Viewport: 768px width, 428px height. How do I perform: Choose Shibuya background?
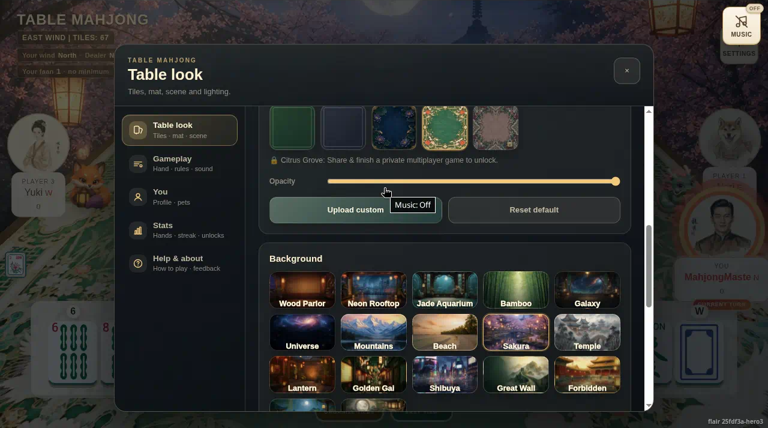tap(445, 375)
